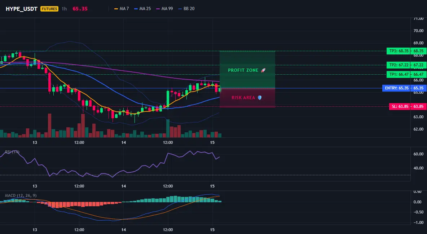Click the large green candle near 12:00 on 14
This screenshot has width=427, height=234.
(168, 99)
